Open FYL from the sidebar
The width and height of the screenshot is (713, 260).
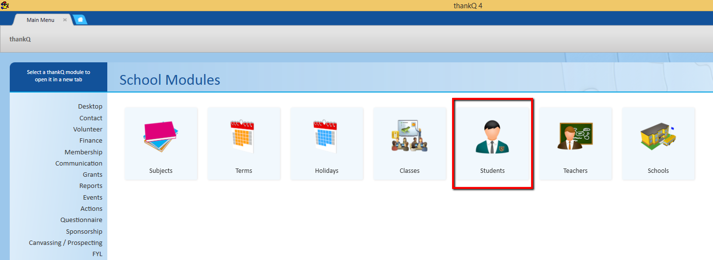98,254
